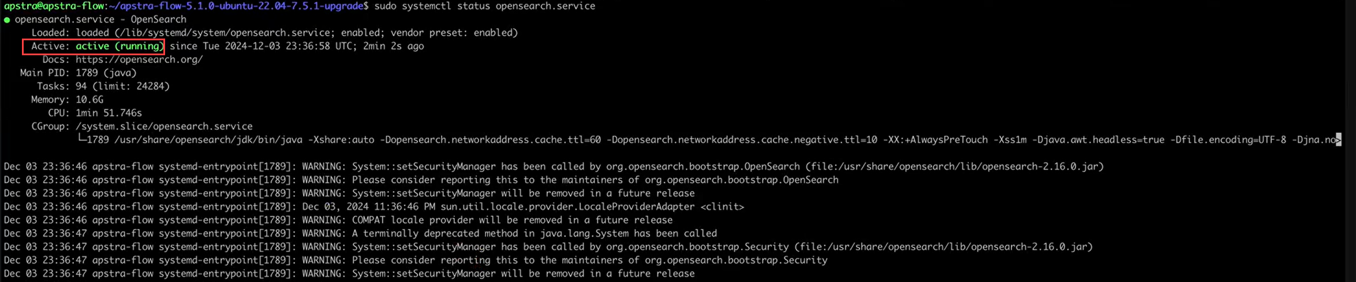Image resolution: width=1356 pixels, height=282 pixels.
Task: Click the line truncation marker at right edge
Action: click(x=1339, y=140)
